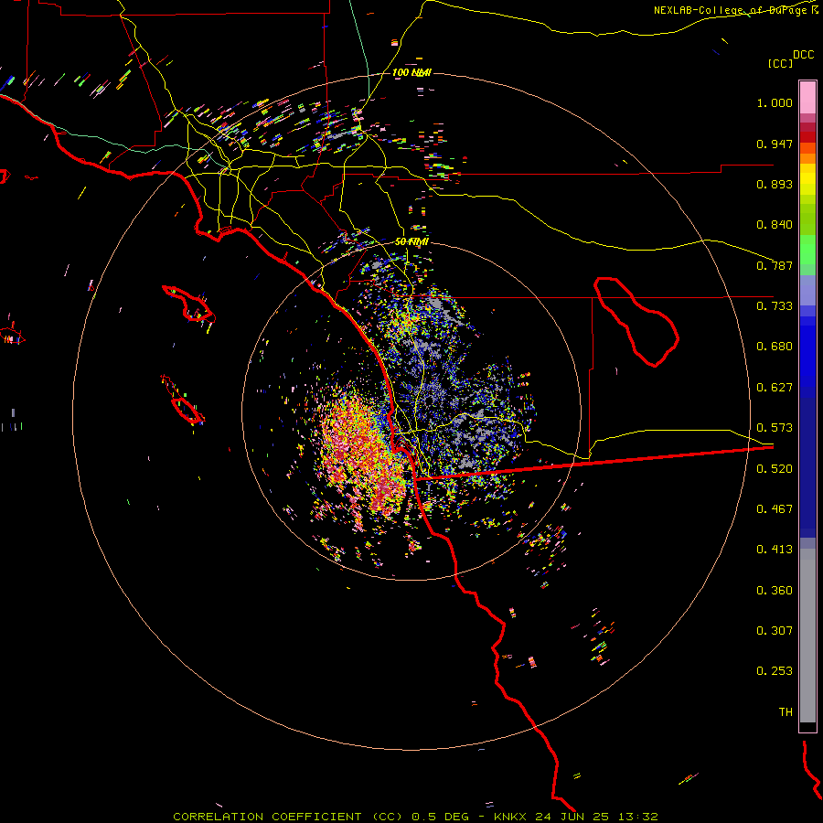Click the 0.680 scale value
This screenshot has height=823, width=823.
pos(775,347)
